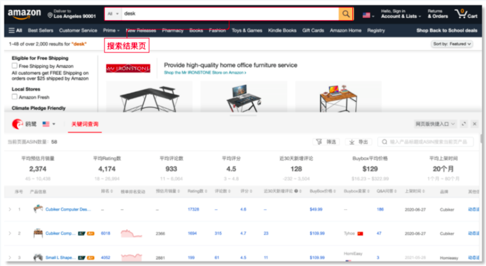Open Toys & Games in nav bar
The width and height of the screenshot is (486, 266).
(x=247, y=30)
